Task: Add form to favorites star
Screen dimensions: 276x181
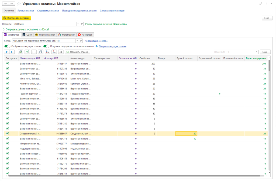Action: coord(19,4)
